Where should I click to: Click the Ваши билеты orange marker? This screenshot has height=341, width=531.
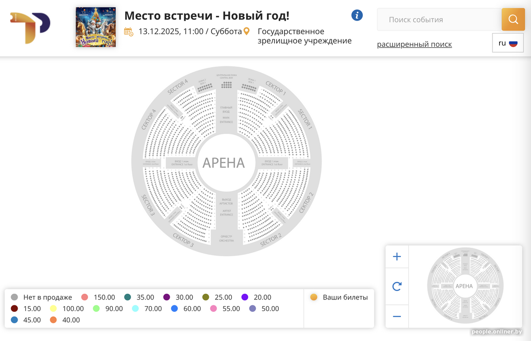point(314,297)
